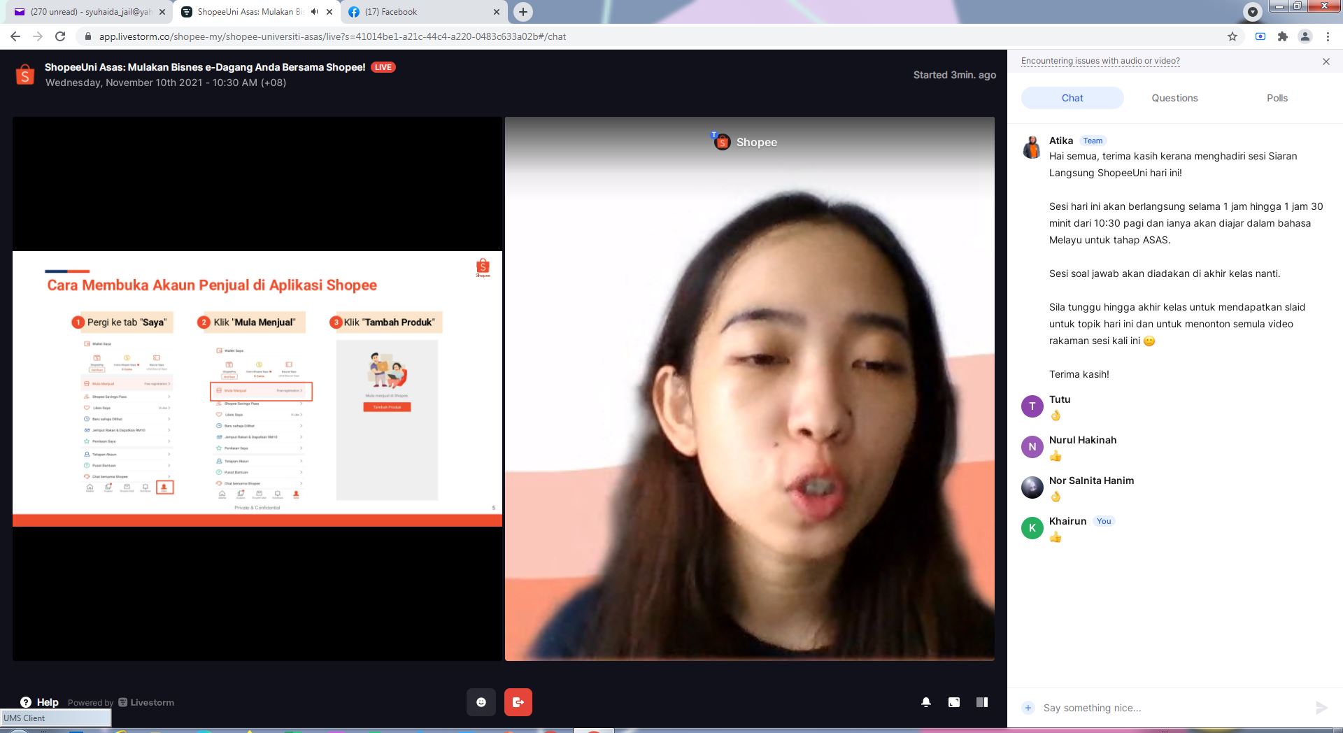Viewport: 1343px width, 733px height.
Task: Toggle the sidebar panel layout icon
Action: coord(982,702)
